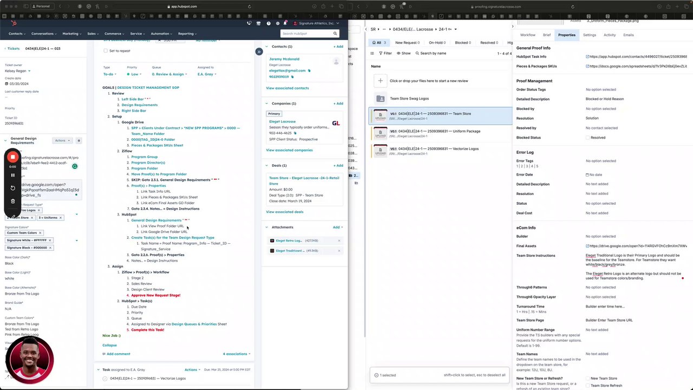Open the Actions dropdown for General Design Requirements
Image resolution: width=693 pixels, height=390 pixels.
coord(62,141)
